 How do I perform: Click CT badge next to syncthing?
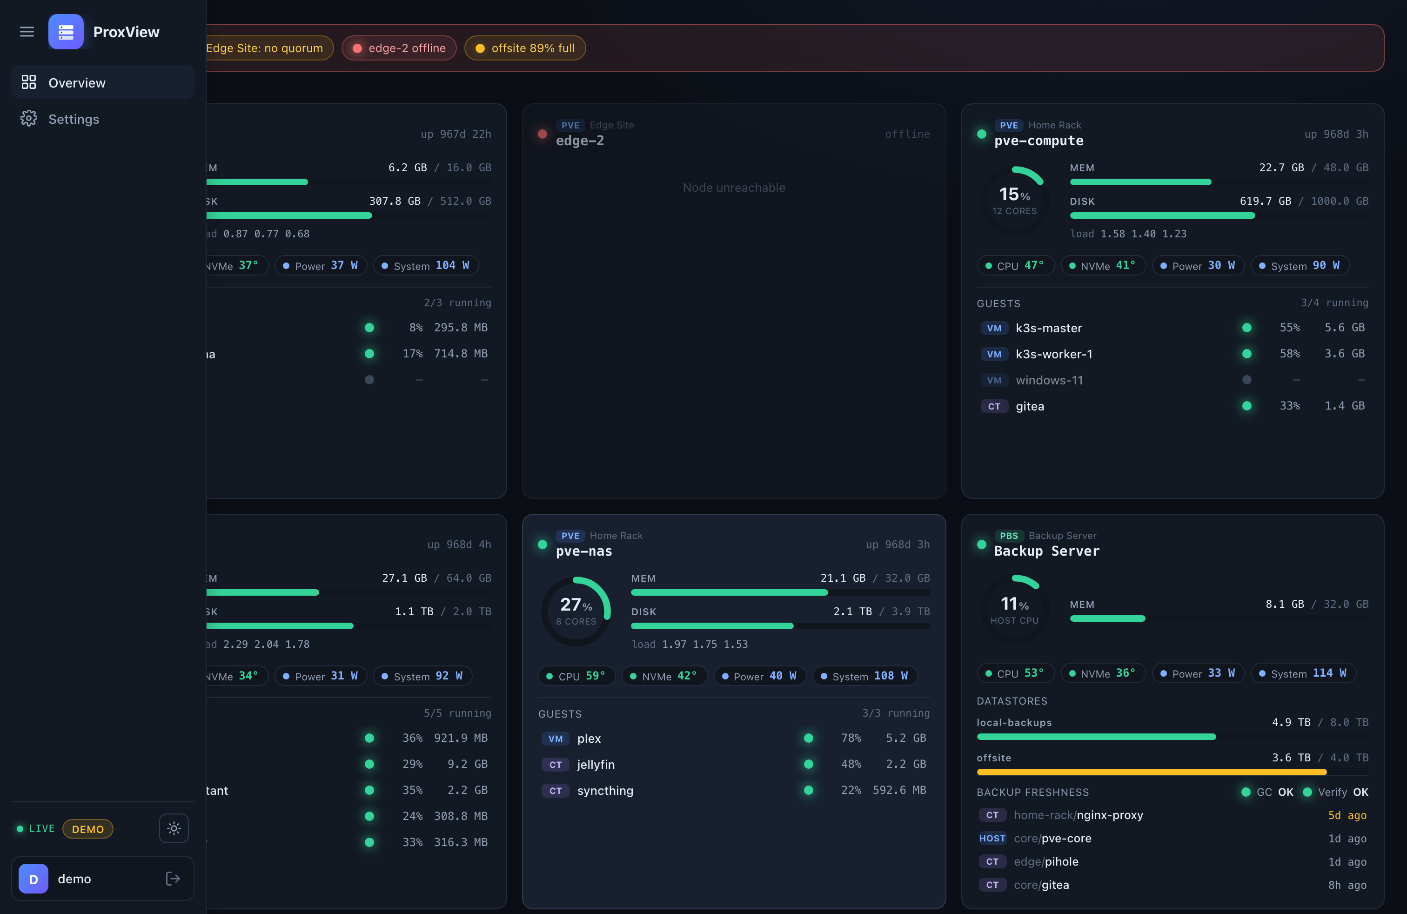555,790
